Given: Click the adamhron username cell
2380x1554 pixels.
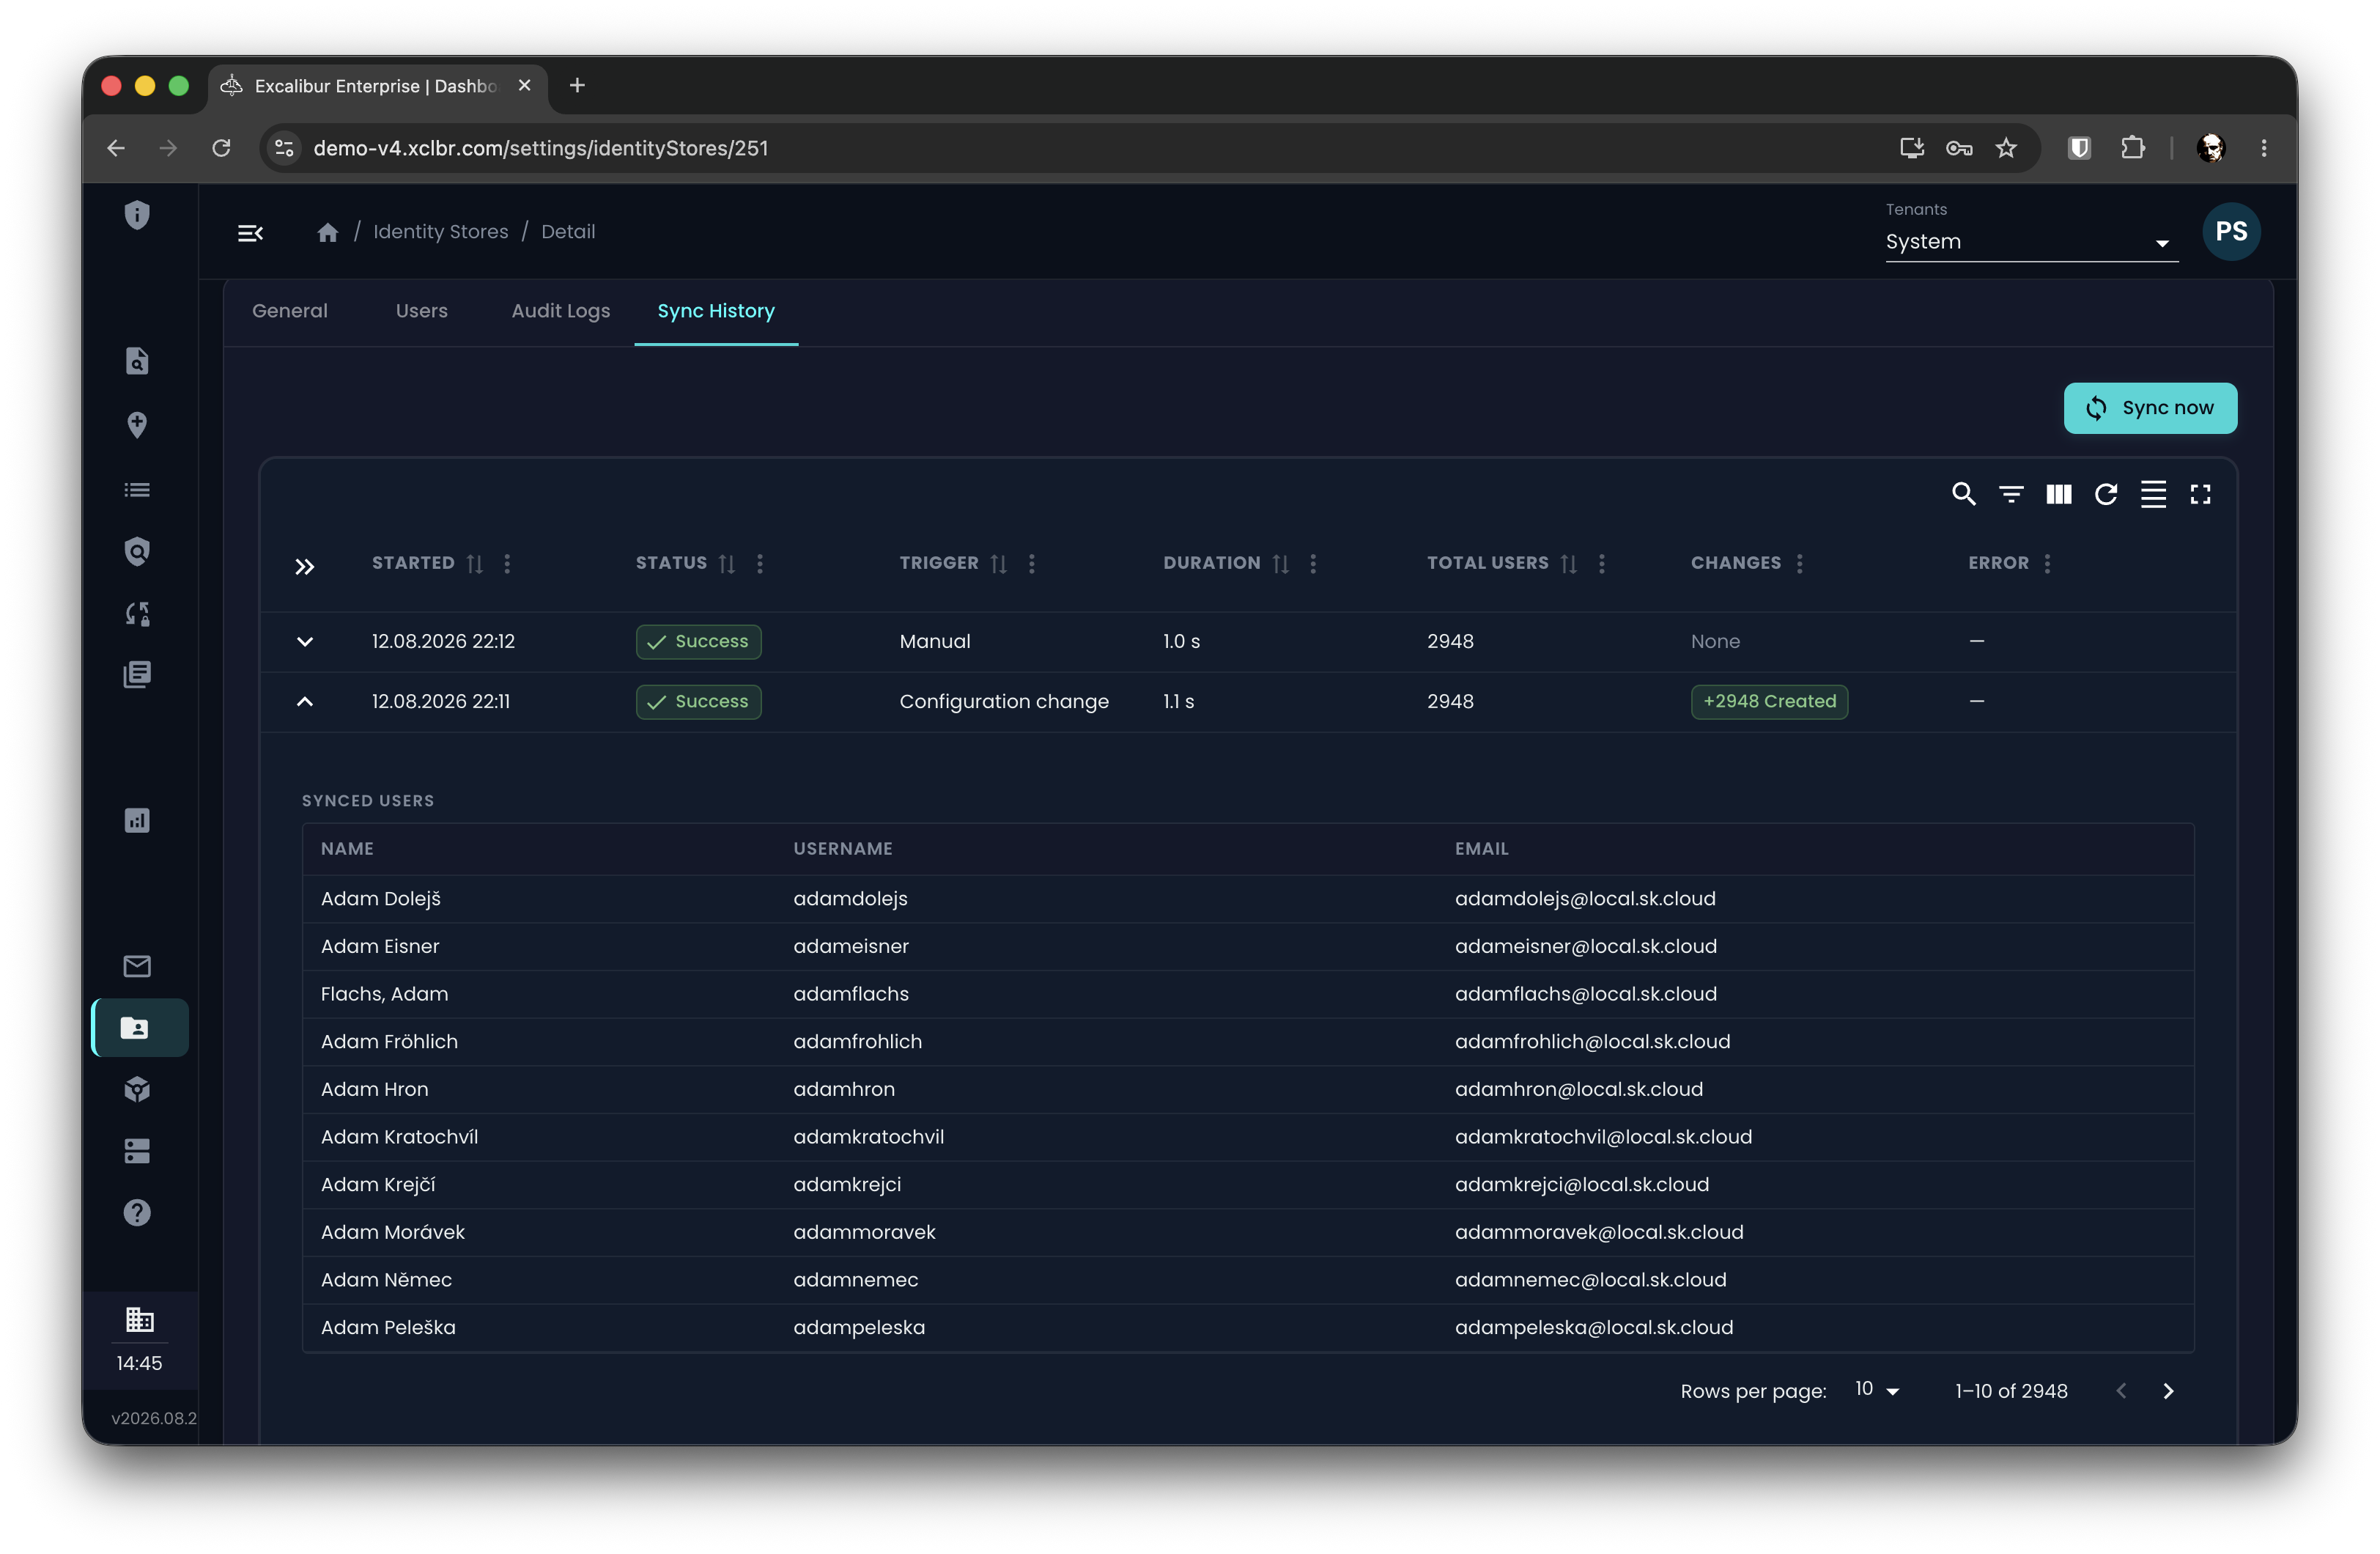Looking at the screenshot, I should point(844,1089).
